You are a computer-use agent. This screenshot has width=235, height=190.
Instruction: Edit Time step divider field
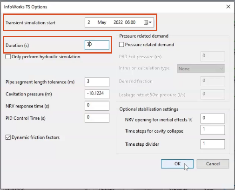click(213, 144)
